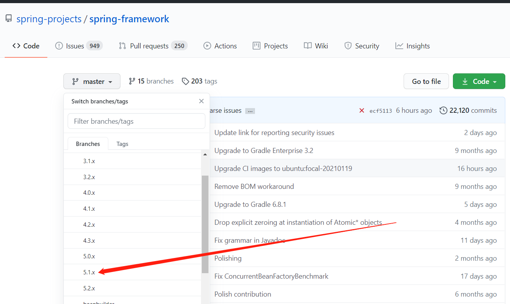View the 15 branches link
Image resolution: width=510 pixels, height=304 pixels.
click(x=151, y=81)
